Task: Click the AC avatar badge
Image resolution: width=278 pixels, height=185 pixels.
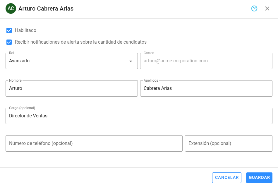Action: (11, 9)
